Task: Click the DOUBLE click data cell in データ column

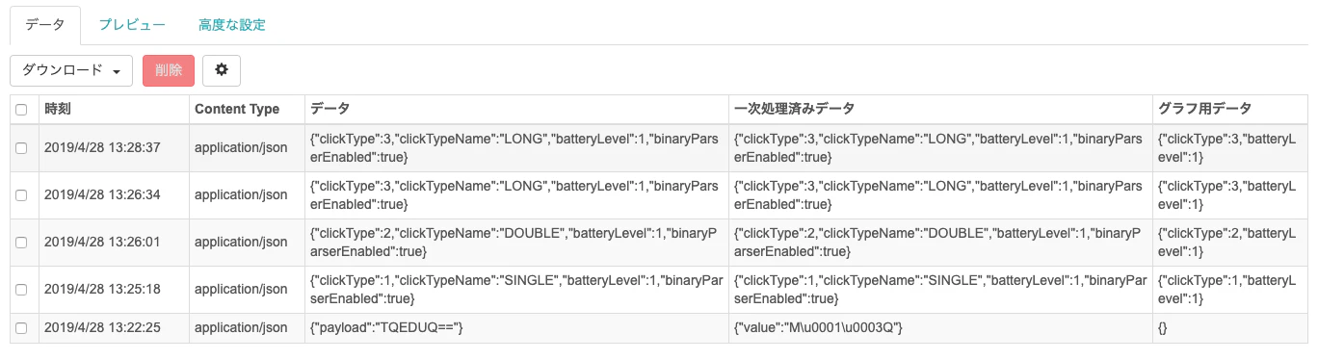Action: [516, 242]
